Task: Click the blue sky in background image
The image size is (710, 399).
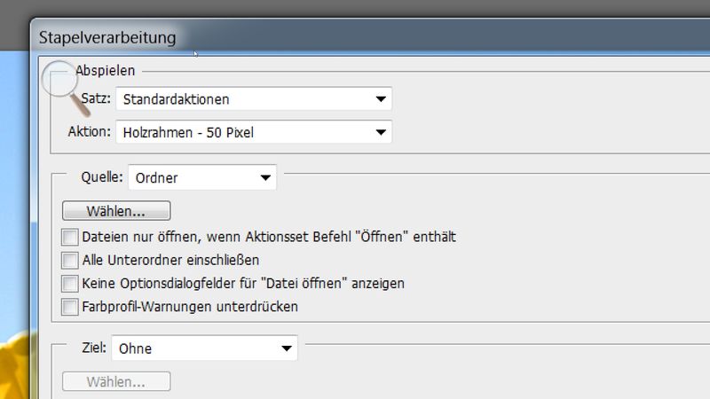Action: point(13,177)
